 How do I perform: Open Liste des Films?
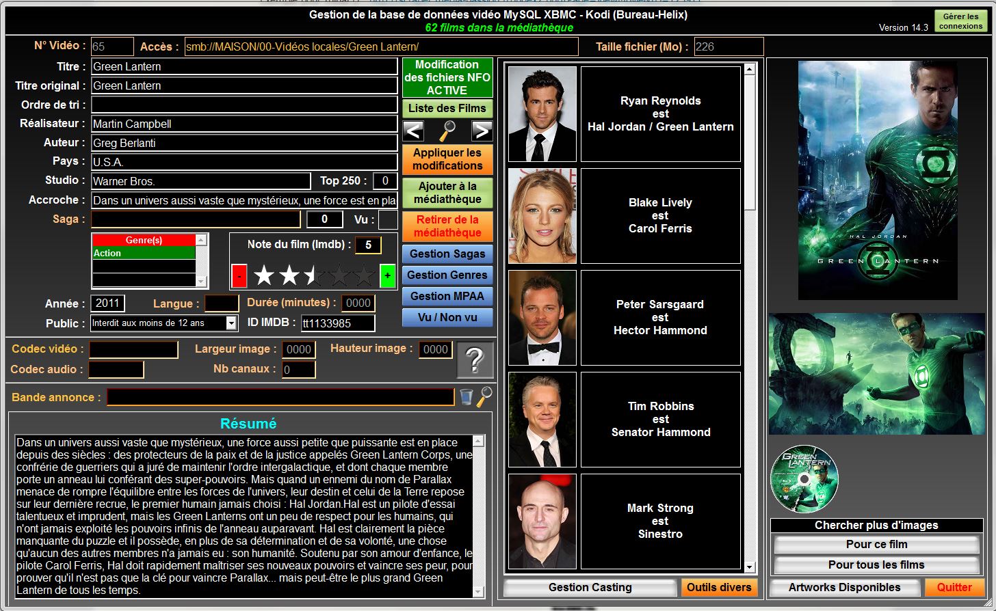point(447,108)
